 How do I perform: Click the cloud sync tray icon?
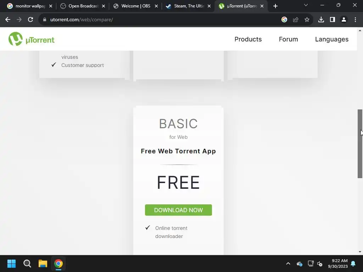(x=299, y=263)
